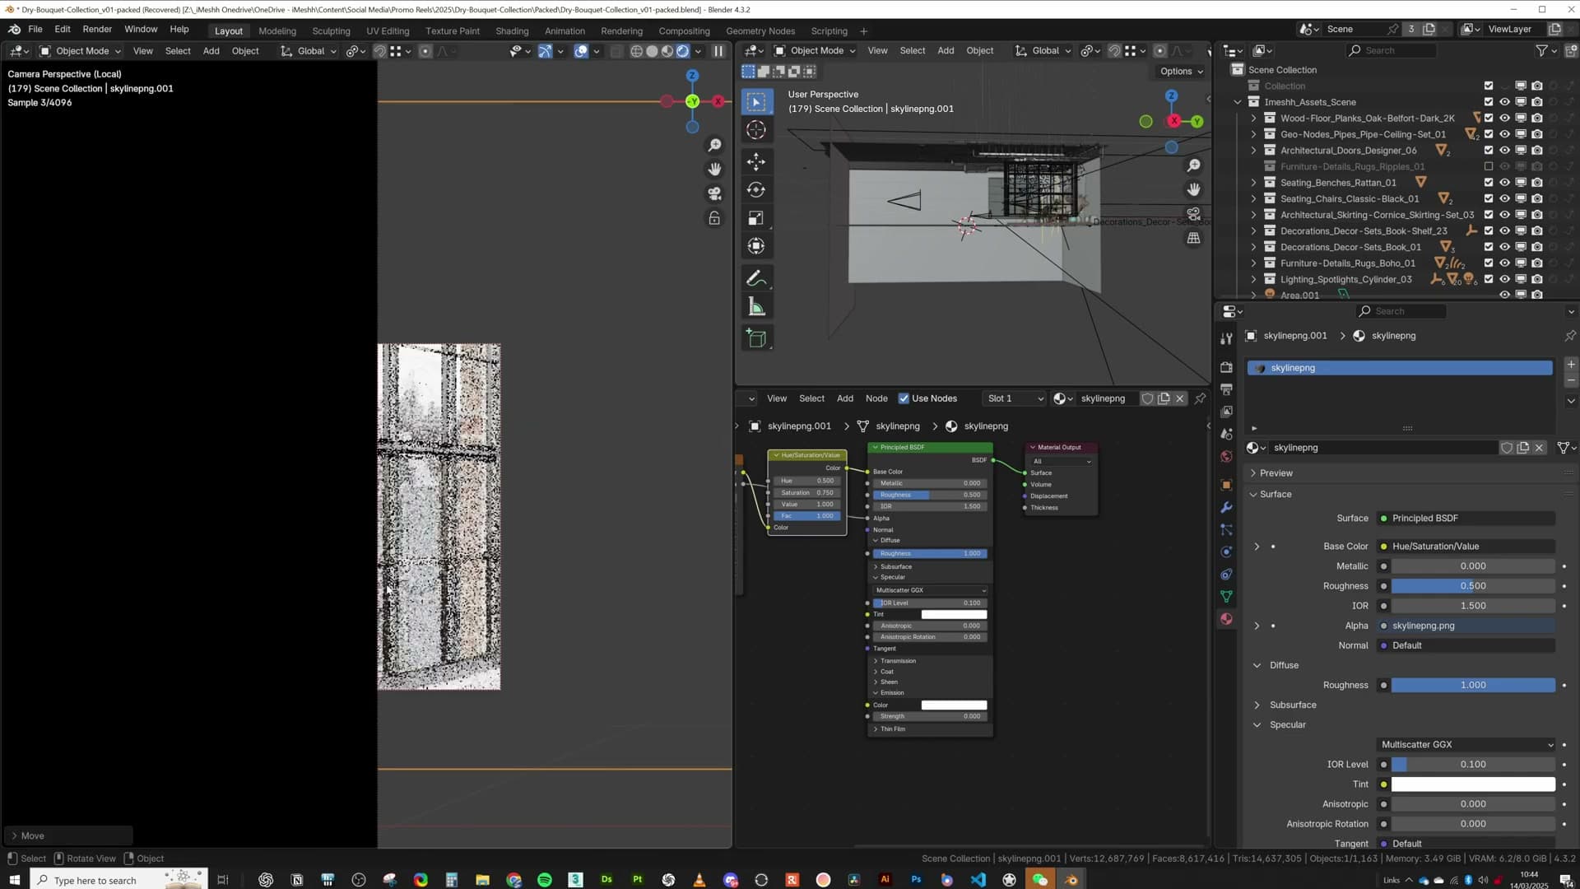The height and width of the screenshot is (889, 1580).
Task: Click orthographic grid icon in right viewport
Action: tap(1193, 238)
